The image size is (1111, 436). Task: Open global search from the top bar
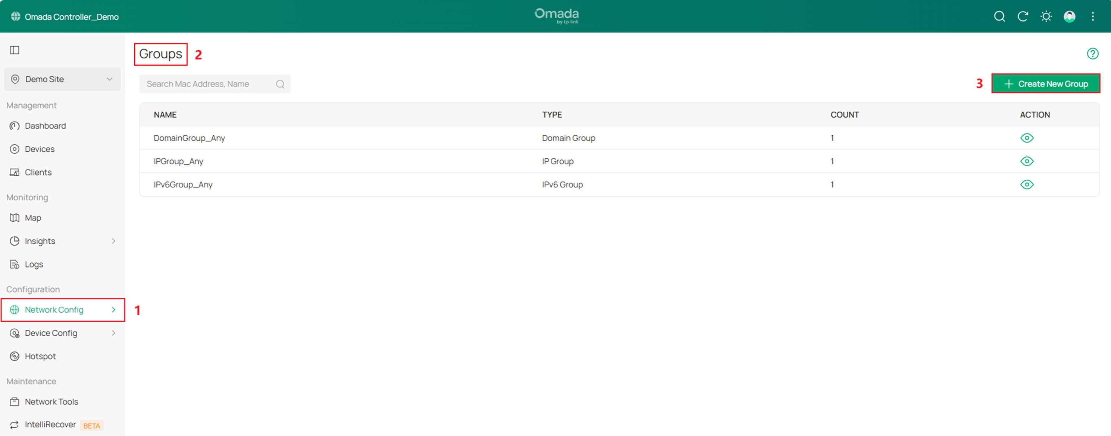click(999, 16)
